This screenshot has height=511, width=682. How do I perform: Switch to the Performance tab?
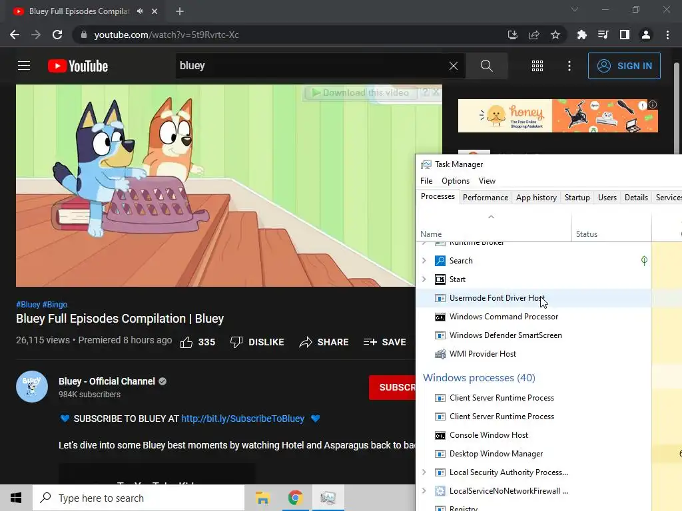[x=486, y=198]
